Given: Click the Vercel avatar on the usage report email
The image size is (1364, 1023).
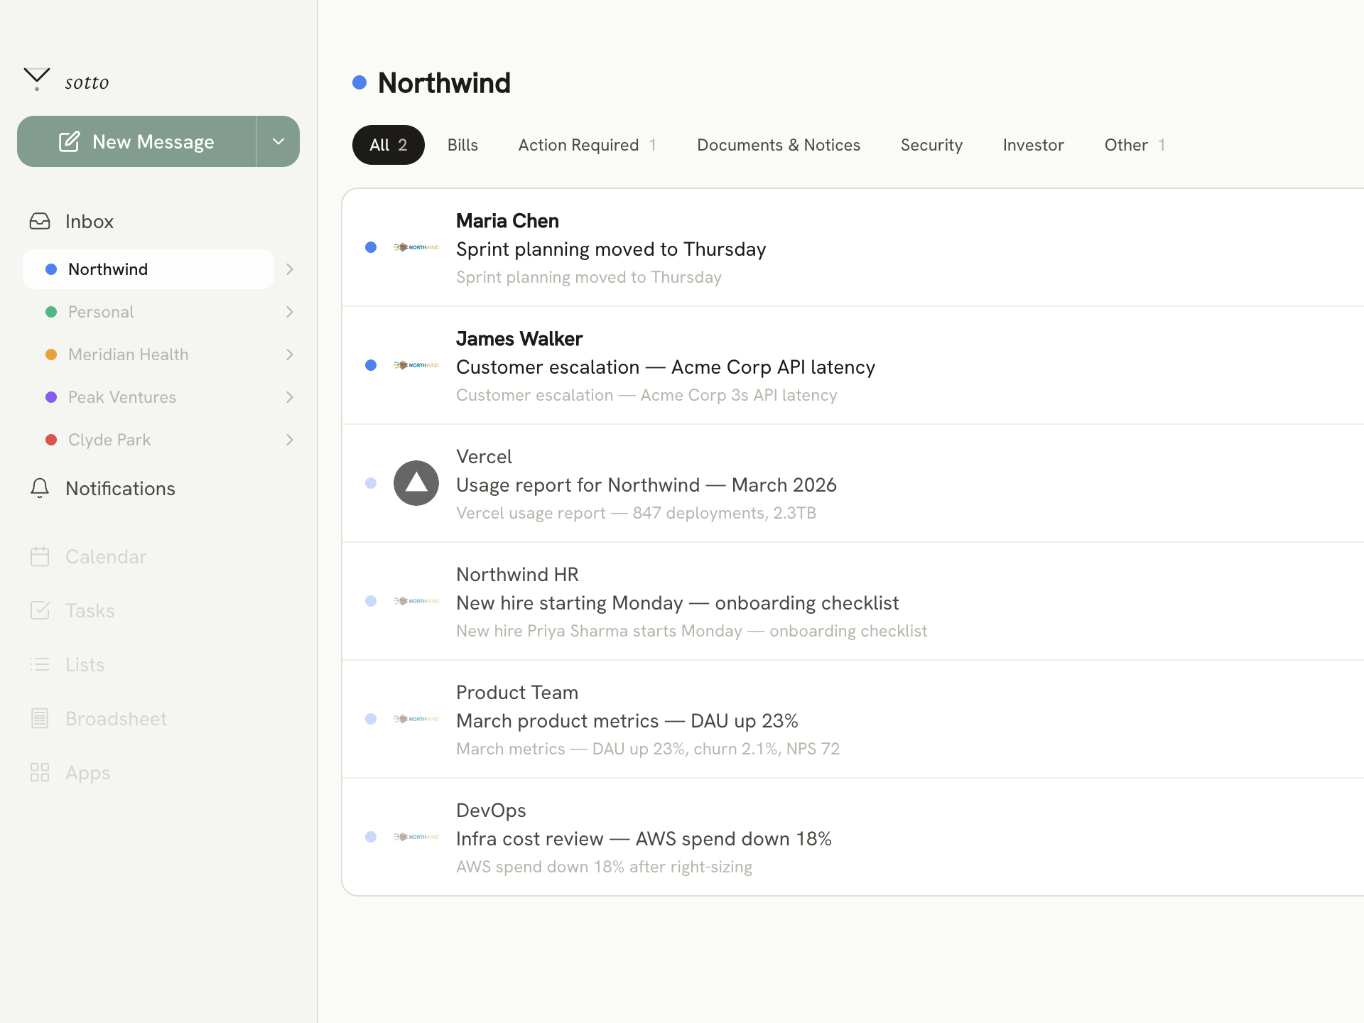Looking at the screenshot, I should coord(416,483).
